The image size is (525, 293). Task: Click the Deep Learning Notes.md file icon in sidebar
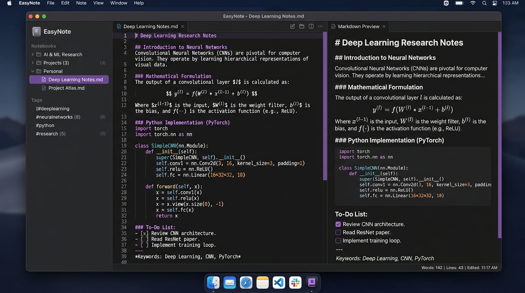coord(44,80)
